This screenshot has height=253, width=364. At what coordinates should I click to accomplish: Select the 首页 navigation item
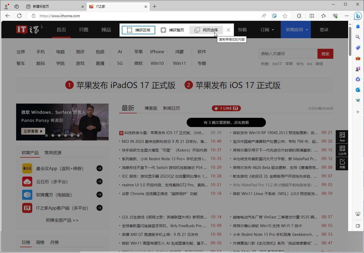61,30
